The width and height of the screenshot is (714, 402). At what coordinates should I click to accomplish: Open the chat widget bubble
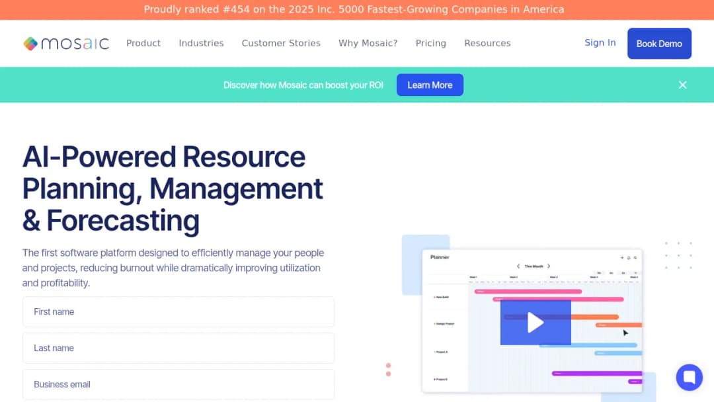[689, 377]
